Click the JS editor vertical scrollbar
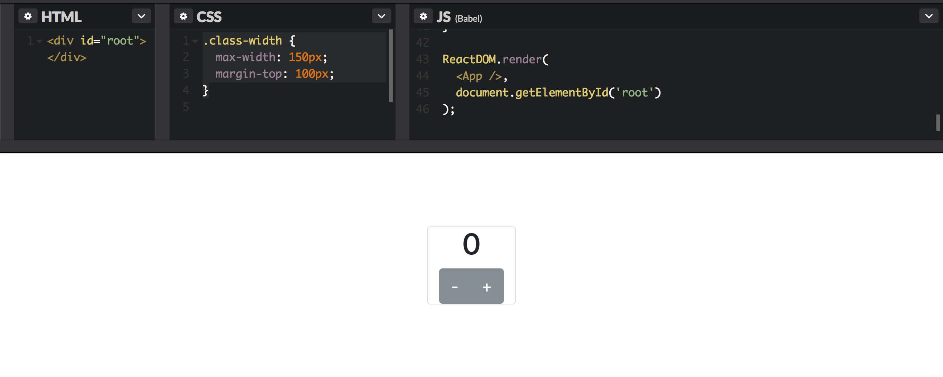943x377 pixels. pos(938,122)
